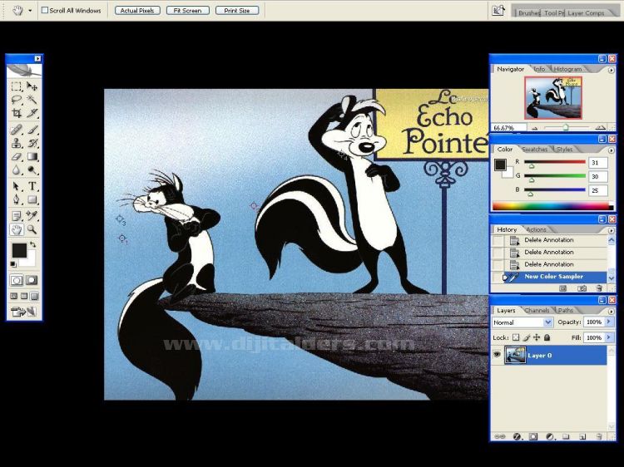
Task: Toggle lock image pixels
Action: click(x=526, y=337)
